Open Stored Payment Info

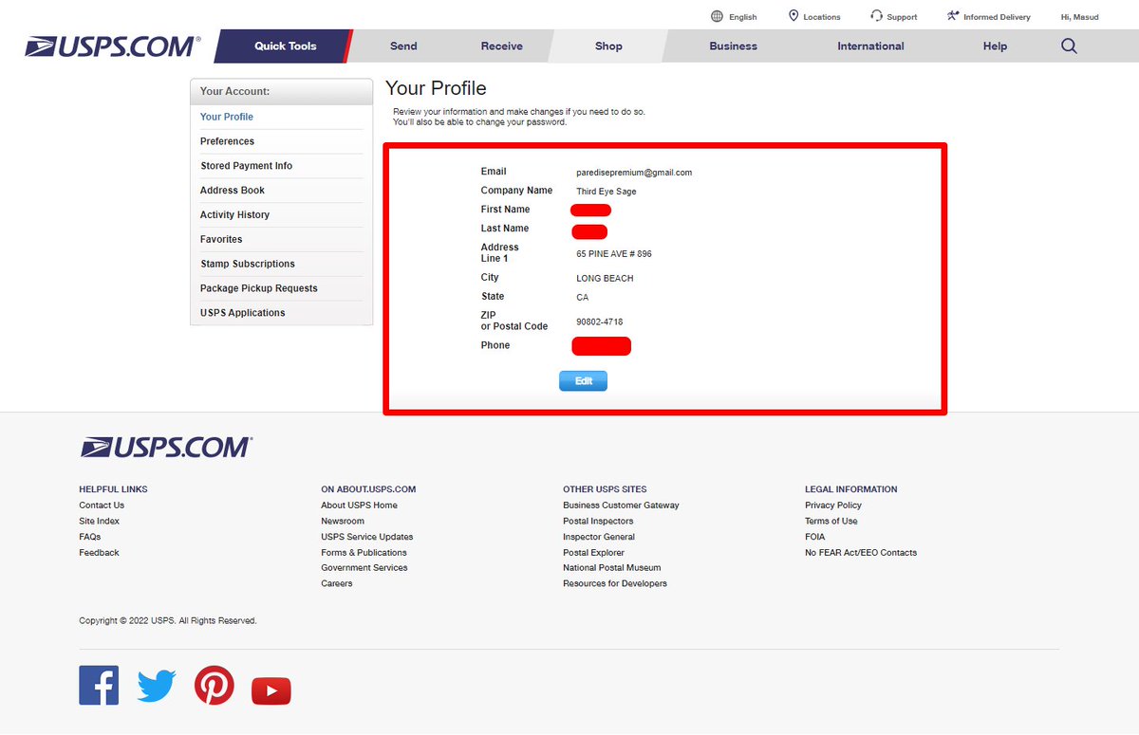tap(246, 166)
